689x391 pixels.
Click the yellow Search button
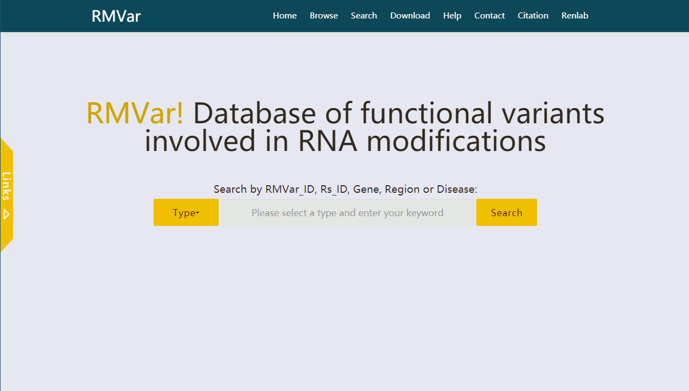[507, 212]
